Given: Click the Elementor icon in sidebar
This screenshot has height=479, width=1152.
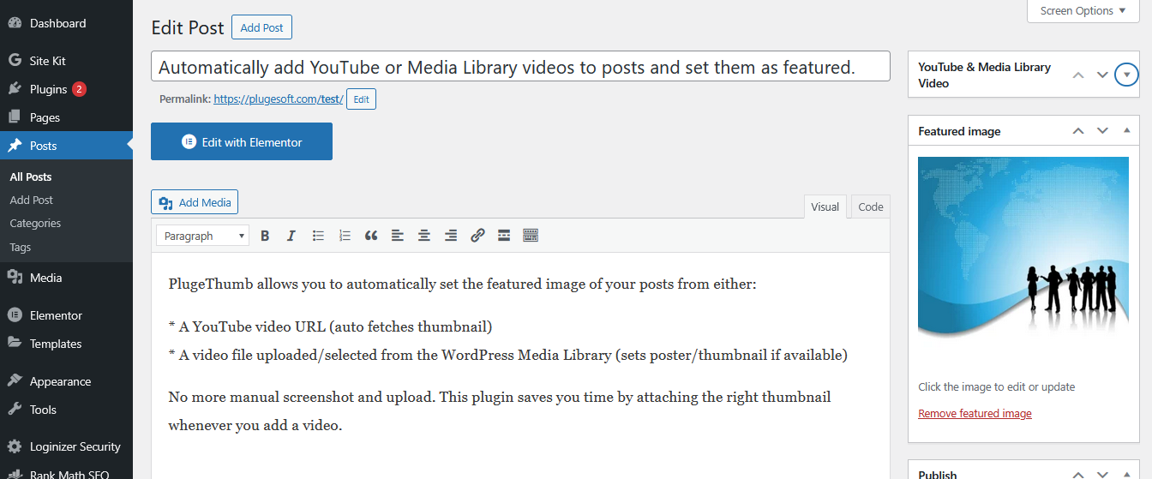Looking at the screenshot, I should point(15,315).
